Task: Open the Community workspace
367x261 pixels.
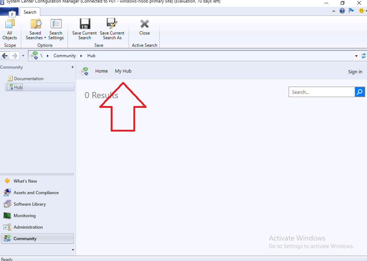Action: pyautogui.click(x=37, y=238)
